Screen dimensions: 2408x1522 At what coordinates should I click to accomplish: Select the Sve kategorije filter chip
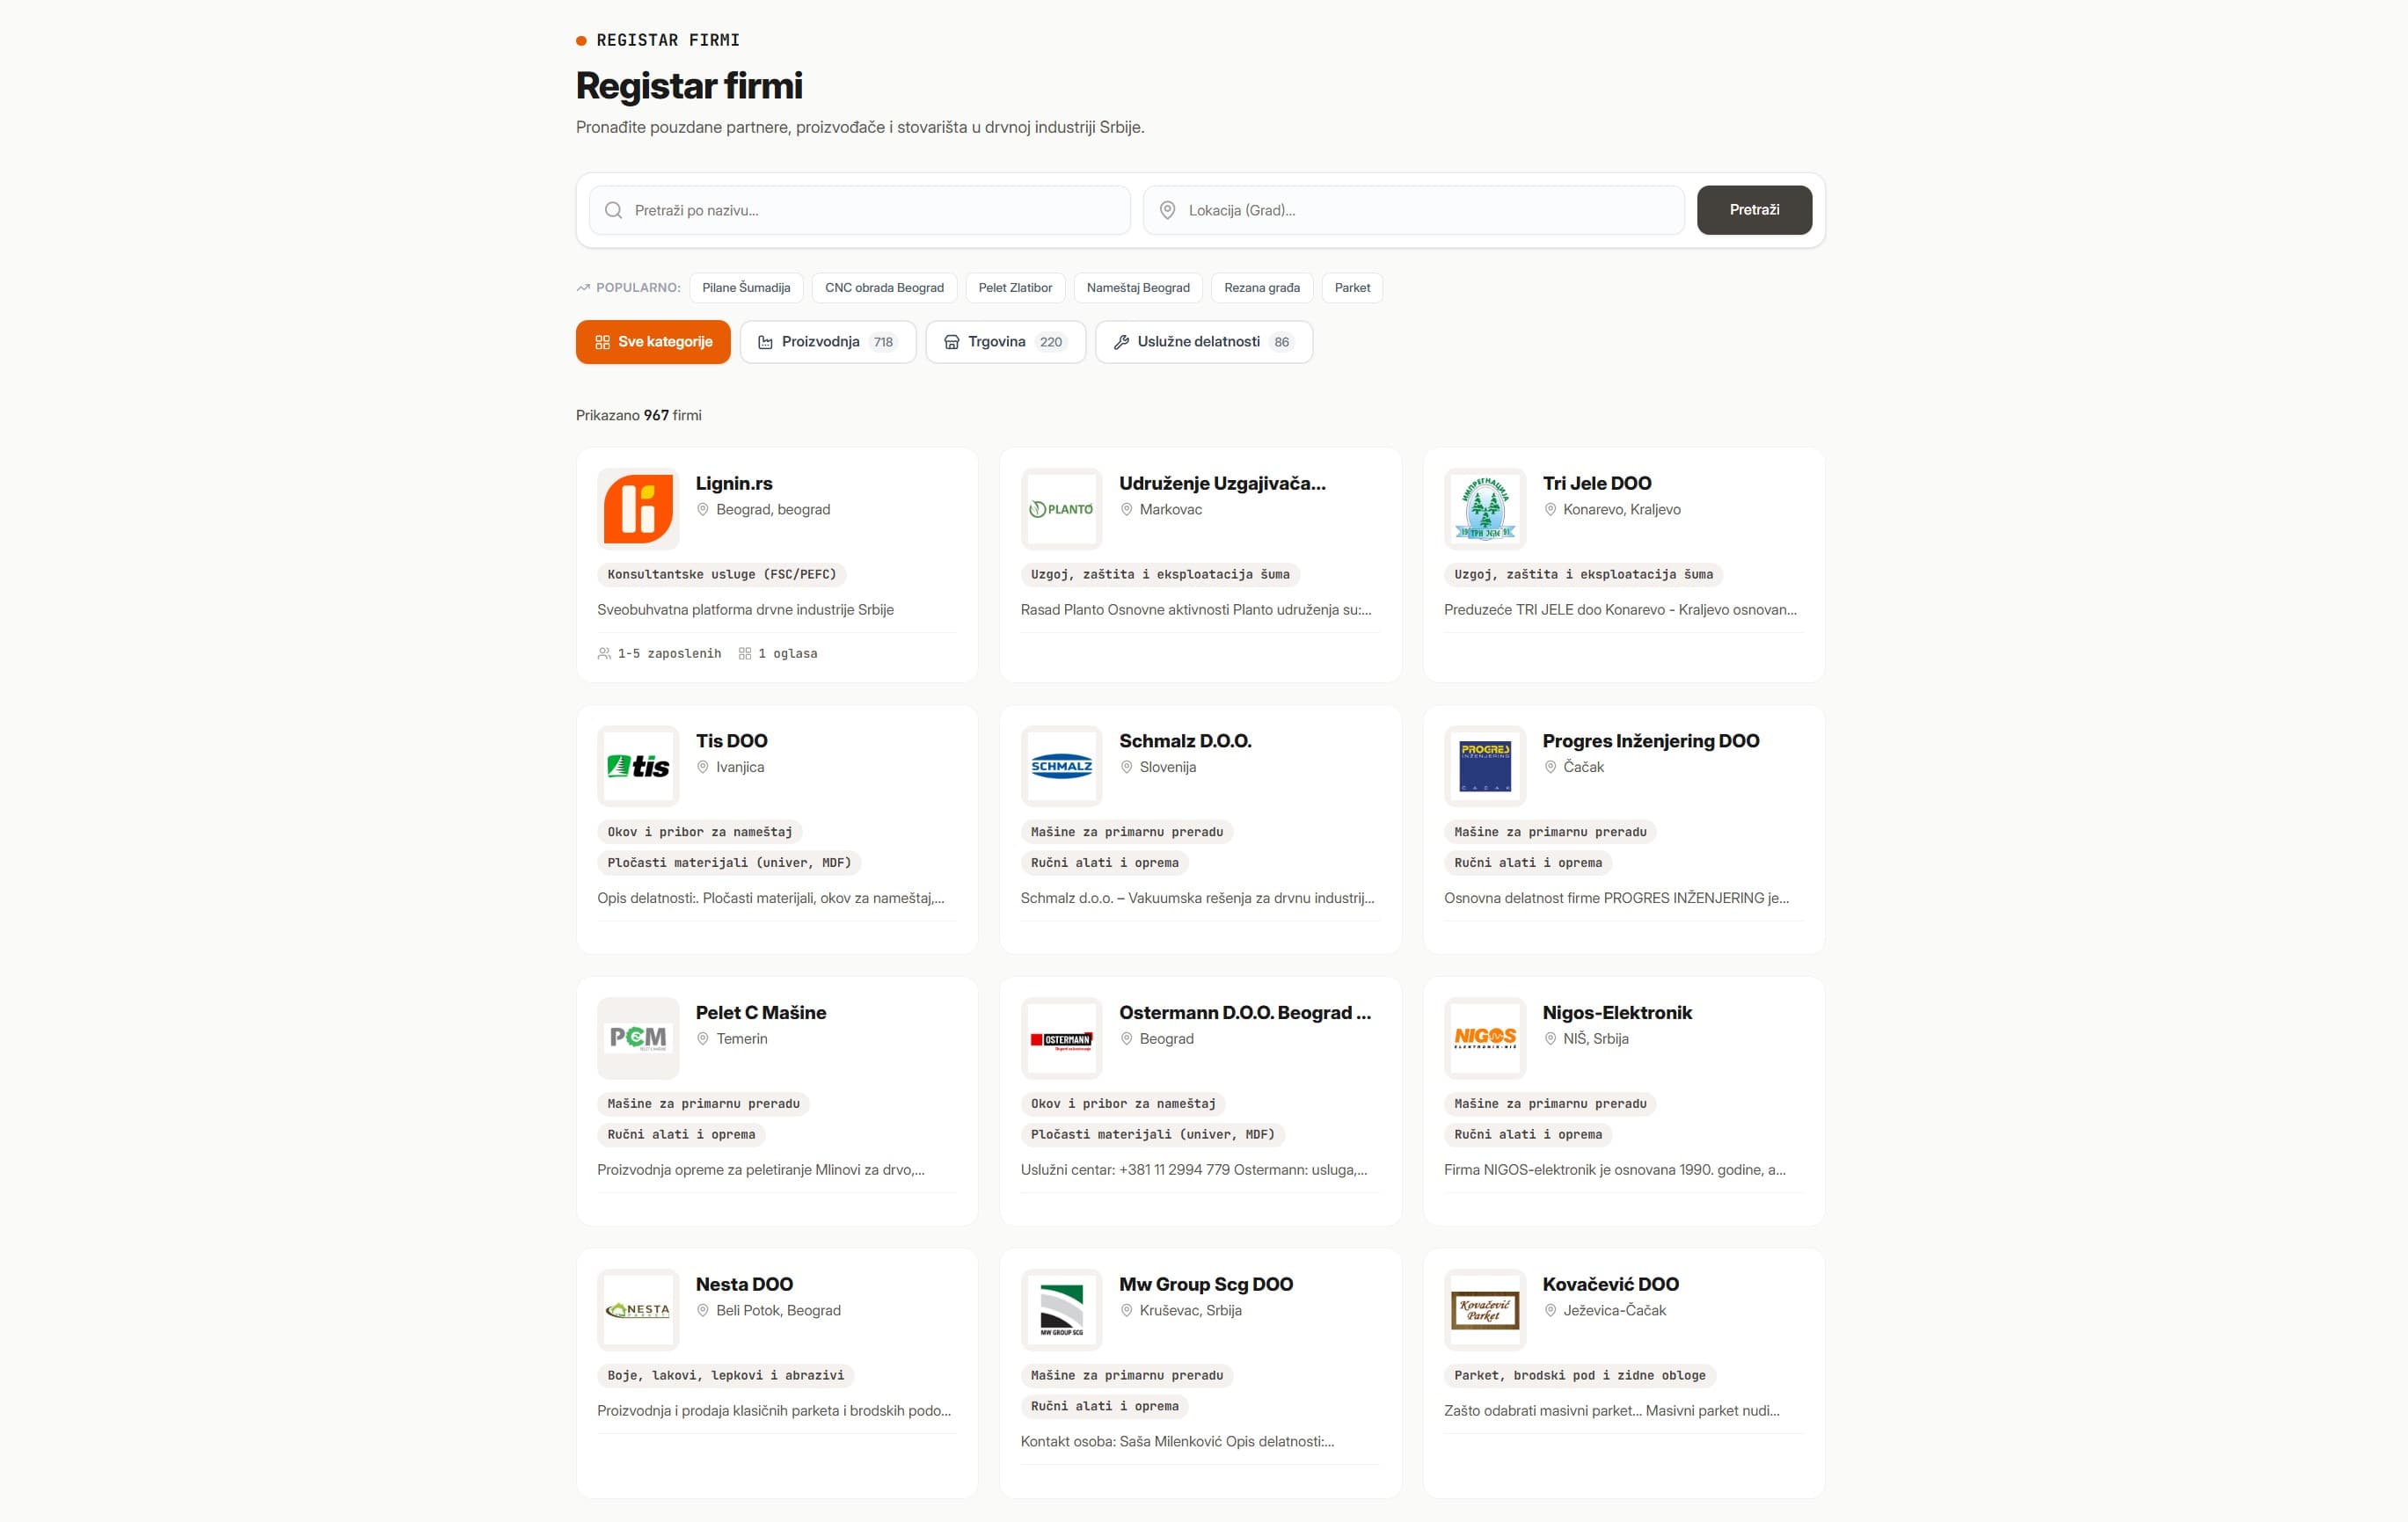[652, 341]
